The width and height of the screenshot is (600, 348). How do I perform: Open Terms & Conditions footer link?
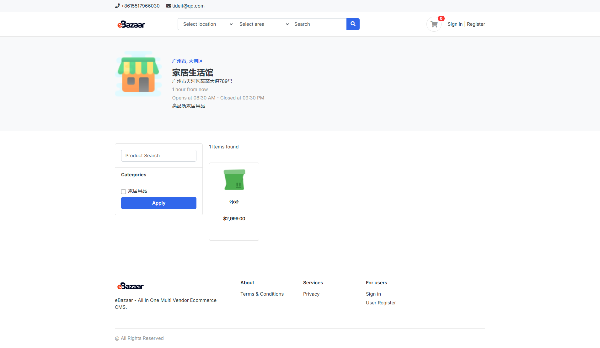(x=262, y=294)
